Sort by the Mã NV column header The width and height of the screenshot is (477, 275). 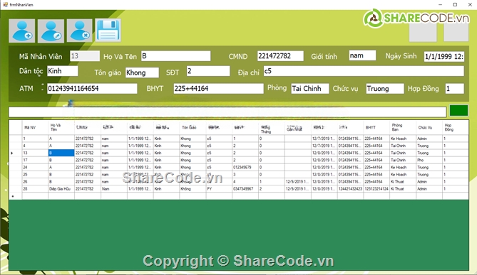tap(35, 128)
